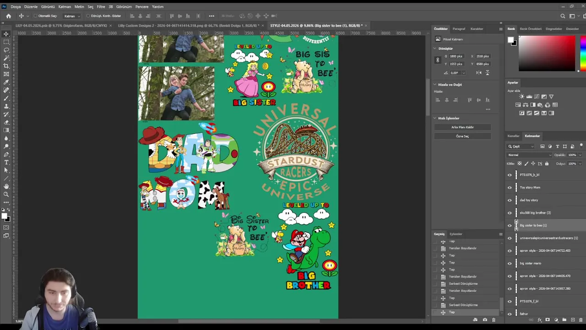Delete layer using trash icon in Layers
The width and height of the screenshot is (586, 330).
tap(581, 320)
